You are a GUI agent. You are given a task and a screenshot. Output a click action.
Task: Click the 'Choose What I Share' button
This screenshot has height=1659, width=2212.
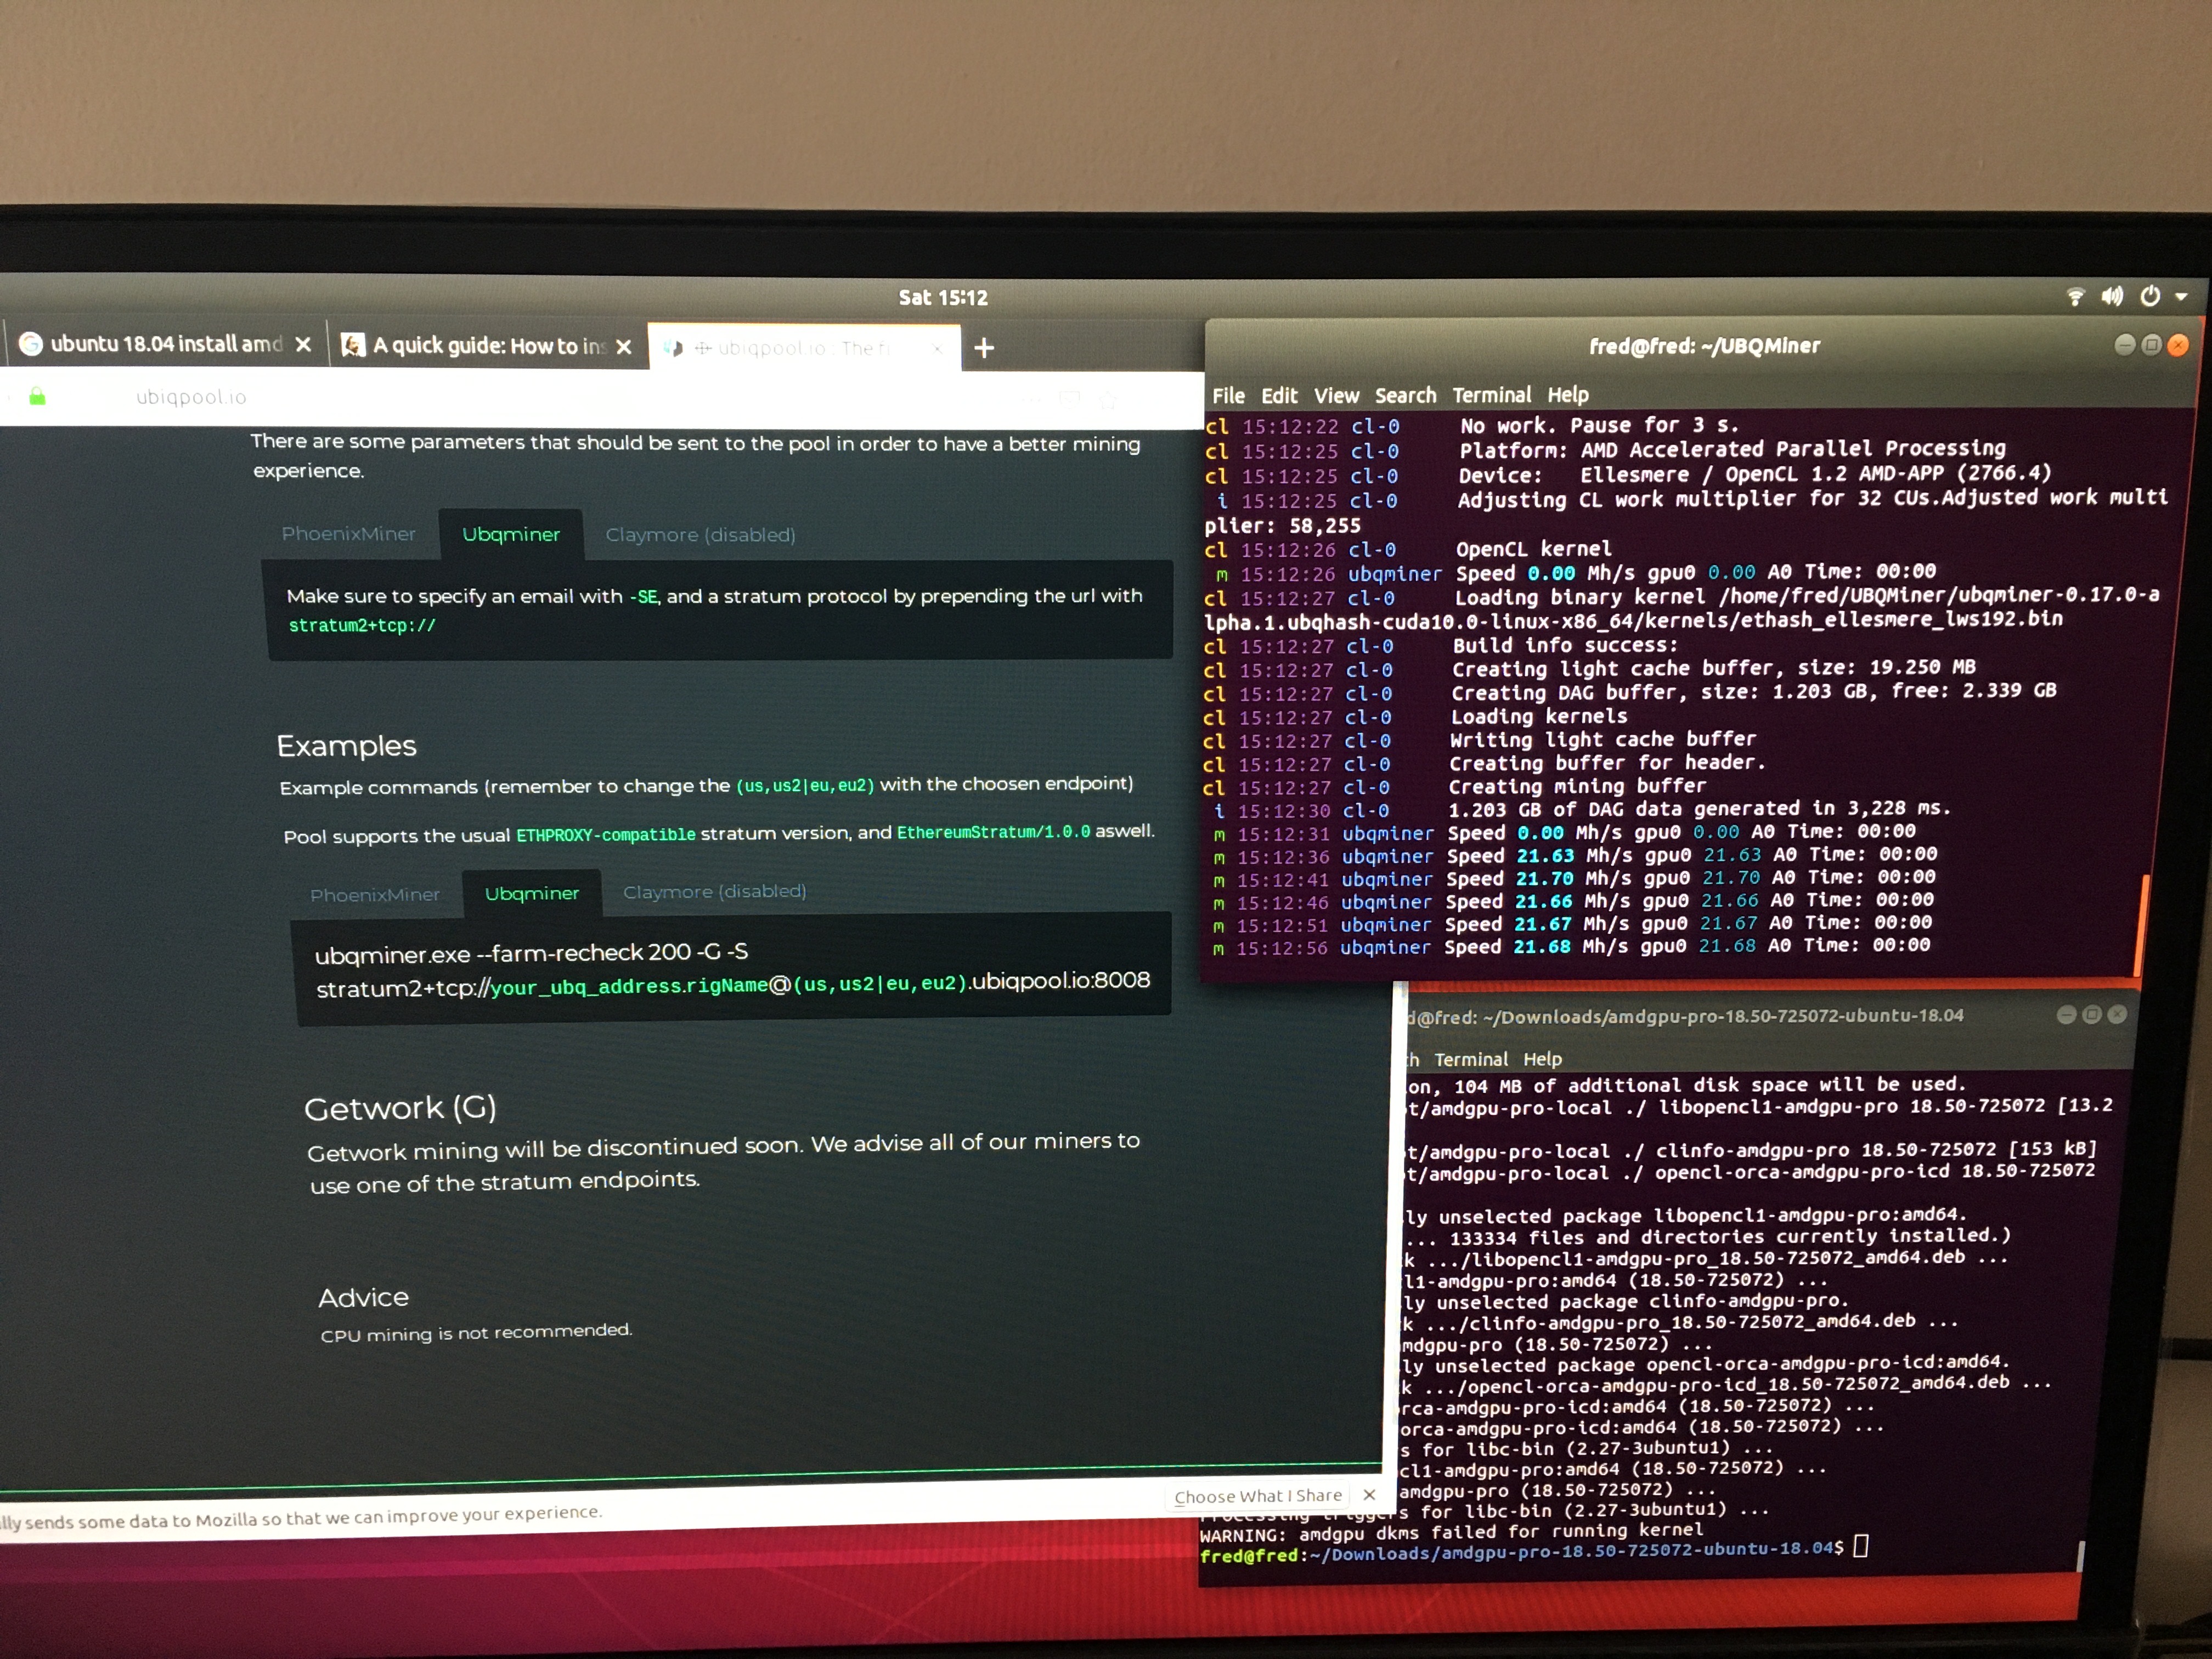(1259, 1495)
